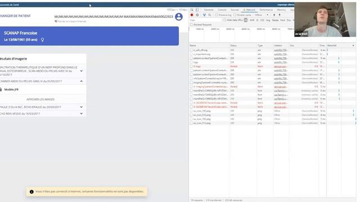Switch to the Sources tab in DevTools

pos(235,10)
